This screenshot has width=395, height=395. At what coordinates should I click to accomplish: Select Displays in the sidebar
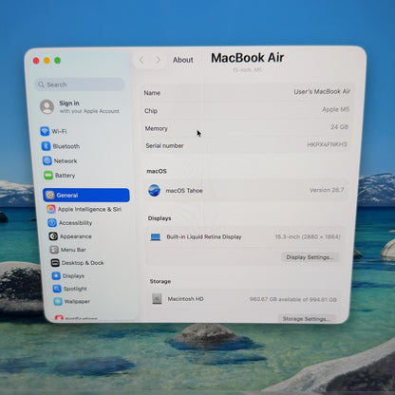(68, 275)
